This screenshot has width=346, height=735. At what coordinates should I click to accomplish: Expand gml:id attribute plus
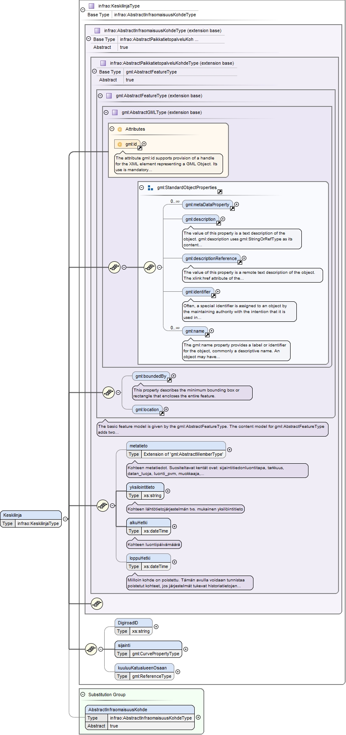click(144, 144)
